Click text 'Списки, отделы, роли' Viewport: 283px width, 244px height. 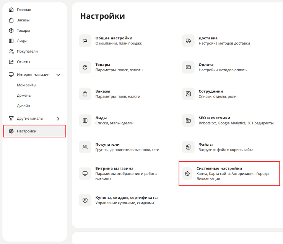point(218,96)
